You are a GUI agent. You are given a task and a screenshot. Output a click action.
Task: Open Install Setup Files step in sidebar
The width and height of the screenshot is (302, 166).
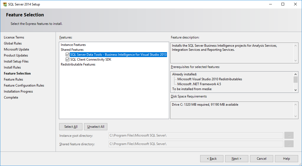click(16, 61)
